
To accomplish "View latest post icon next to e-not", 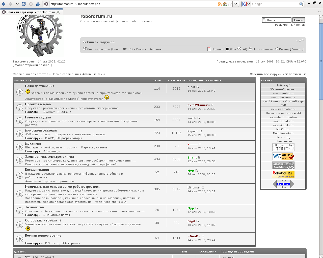I will click(x=198, y=87).
